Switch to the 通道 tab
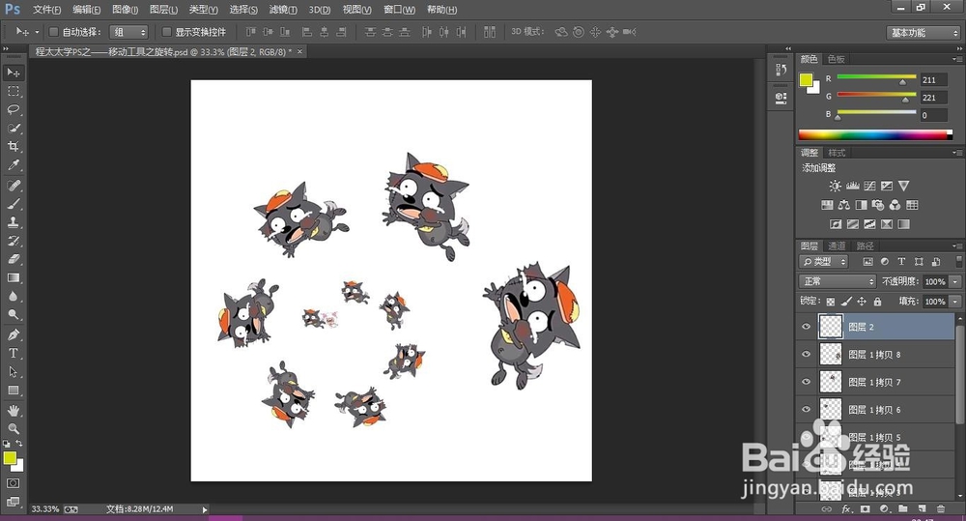966x521 pixels. click(x=838, y=246)
